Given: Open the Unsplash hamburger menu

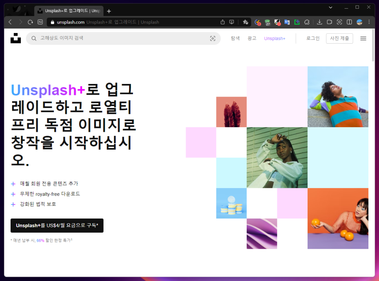Looking at the screenshot, I should click(x=363, y=38).
